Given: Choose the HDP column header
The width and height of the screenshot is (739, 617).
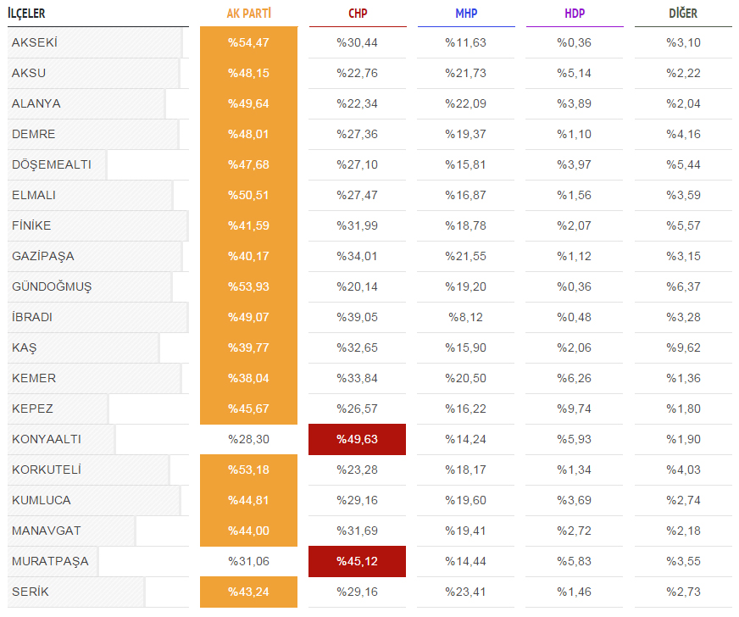Looking at the screenshot, I should tap(575, 14).
